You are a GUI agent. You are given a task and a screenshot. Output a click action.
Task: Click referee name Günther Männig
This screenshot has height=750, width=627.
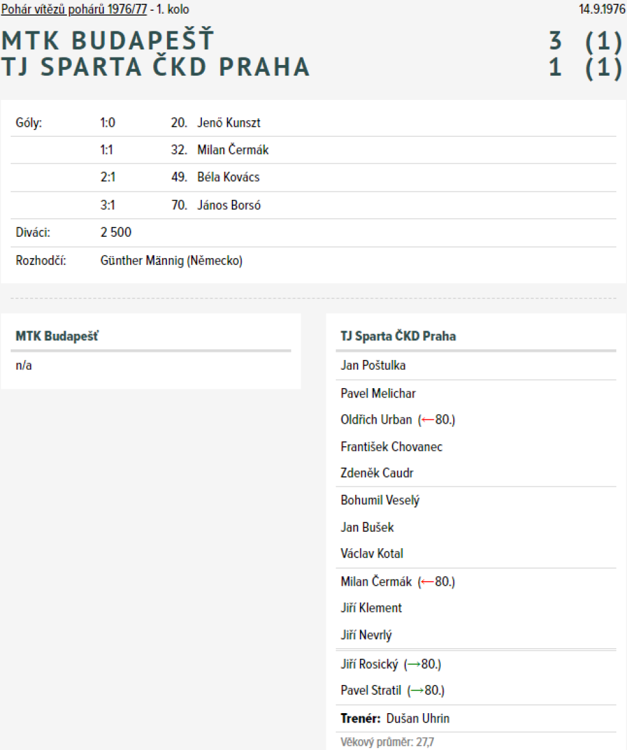pos(142,260)
